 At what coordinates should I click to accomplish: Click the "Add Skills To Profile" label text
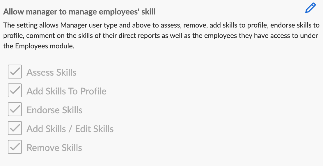coord(66,91)
